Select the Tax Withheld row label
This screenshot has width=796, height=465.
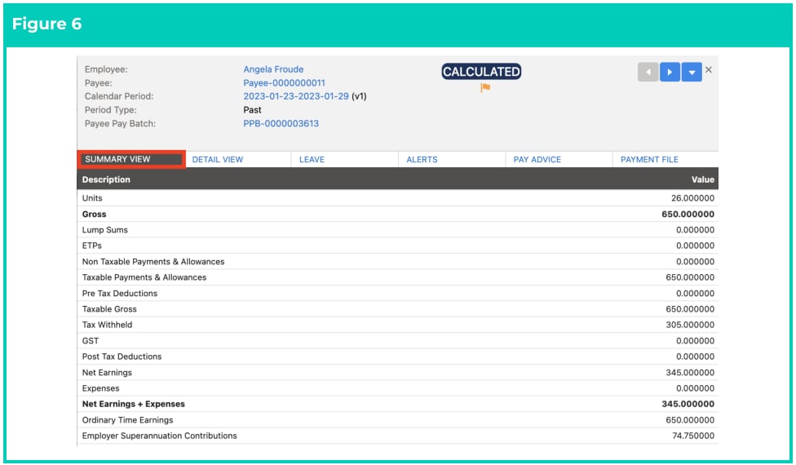(107, 325)
